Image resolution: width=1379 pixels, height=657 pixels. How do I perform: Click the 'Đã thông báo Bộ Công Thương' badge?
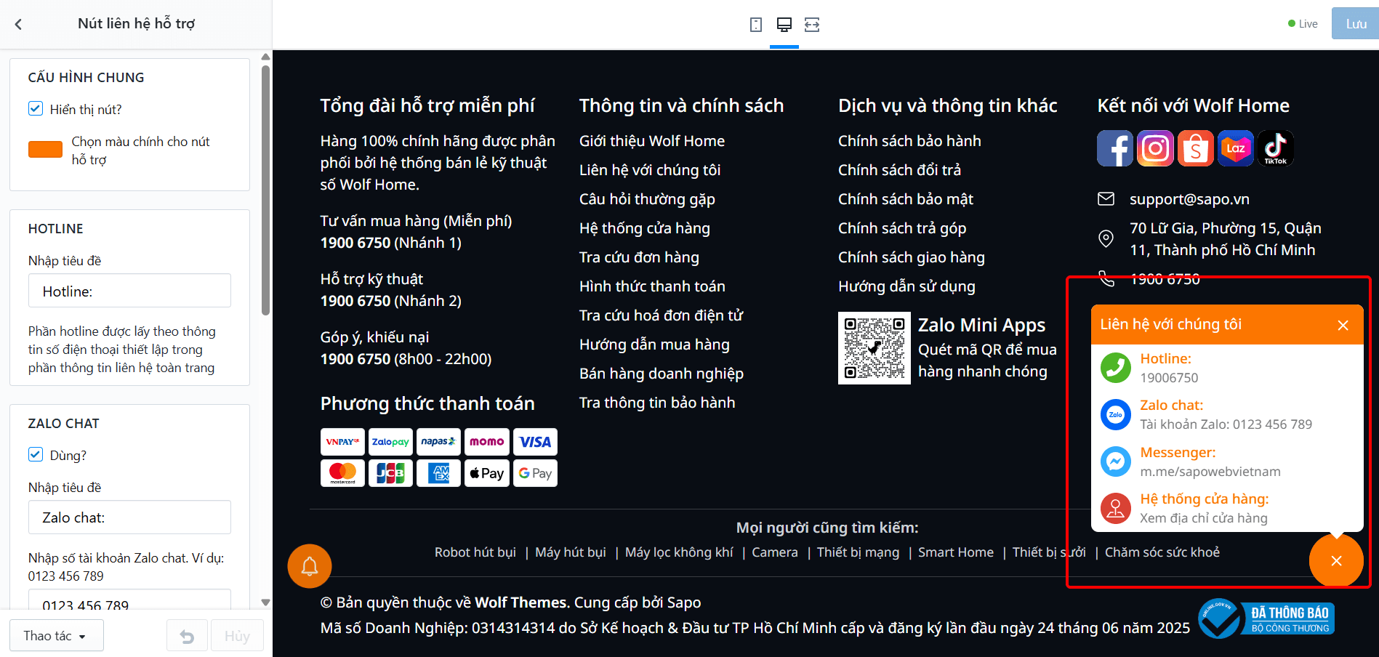(1266, 619)
